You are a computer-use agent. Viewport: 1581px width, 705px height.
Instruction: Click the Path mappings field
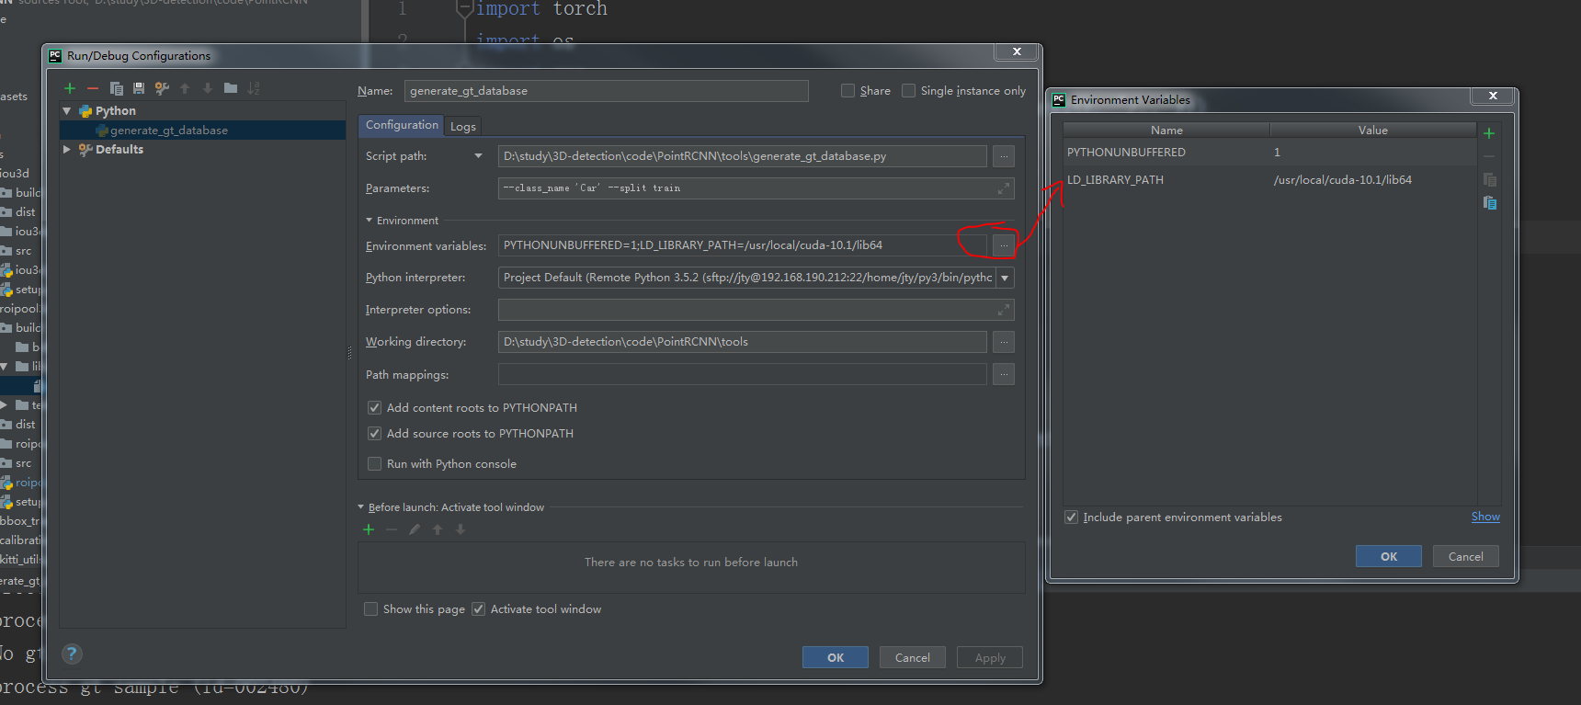pyautogui.click(x=742, y=374)
